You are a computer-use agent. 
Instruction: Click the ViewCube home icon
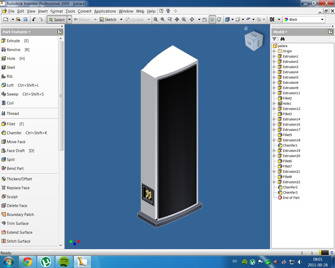pos(246,28)
